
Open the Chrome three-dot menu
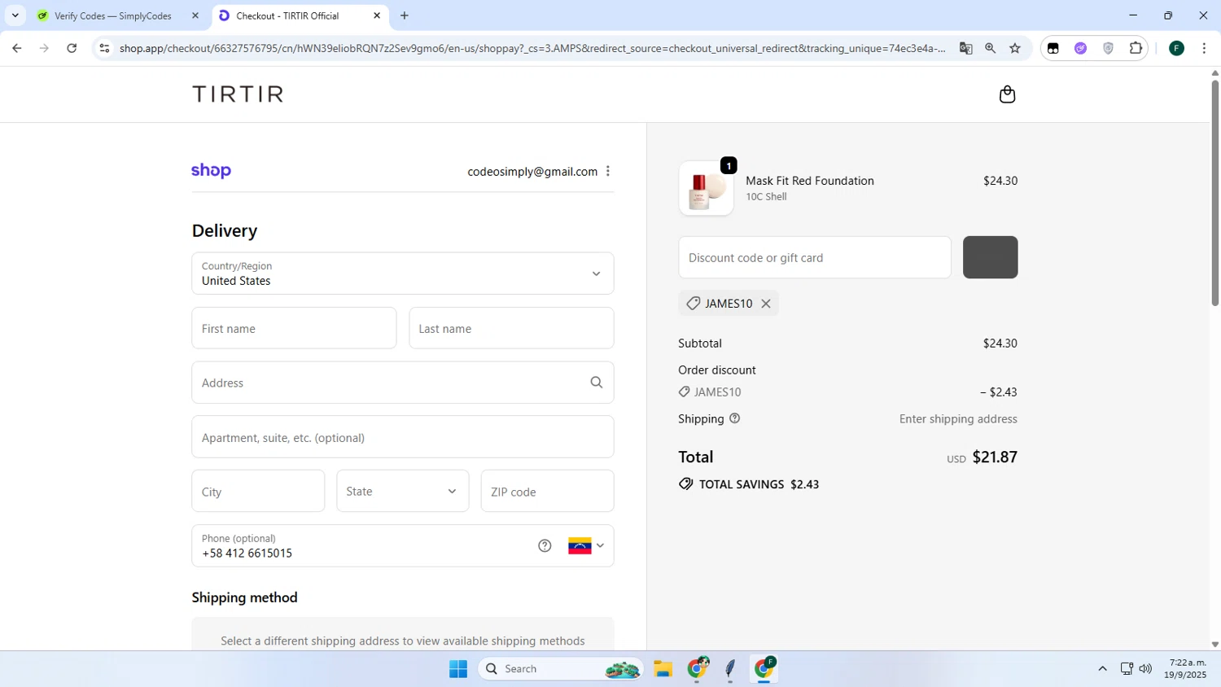1204,48
